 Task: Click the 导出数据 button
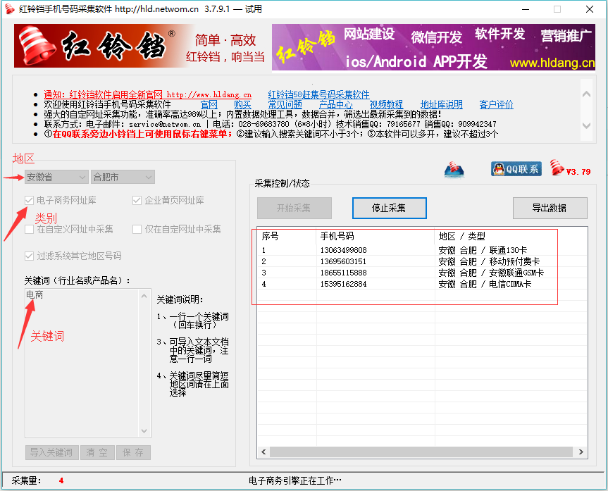[550, 209]
